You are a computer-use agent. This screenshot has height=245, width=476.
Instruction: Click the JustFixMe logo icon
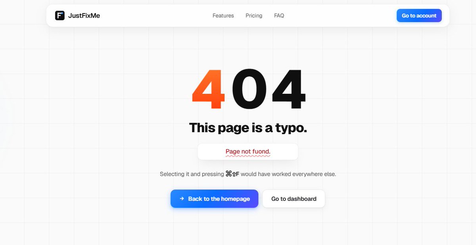(x=60, y=16)
